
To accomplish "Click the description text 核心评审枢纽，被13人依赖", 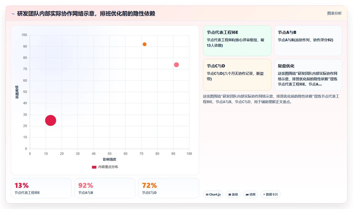I will pos(236,43).
